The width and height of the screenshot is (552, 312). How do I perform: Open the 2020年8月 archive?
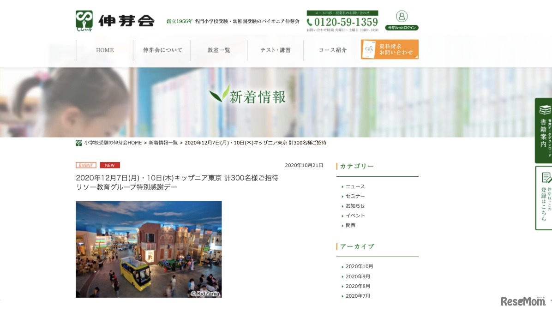[x=358, y=286]
